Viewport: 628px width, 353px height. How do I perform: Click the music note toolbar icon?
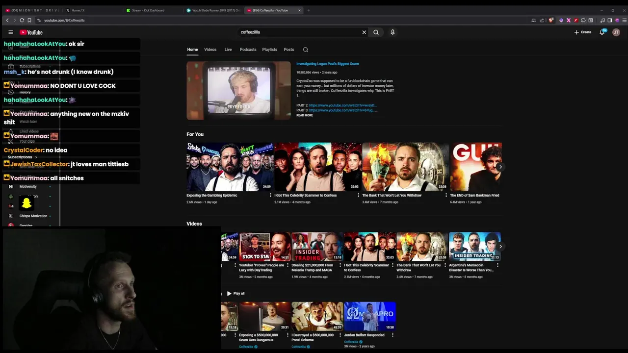coord(602,20)
